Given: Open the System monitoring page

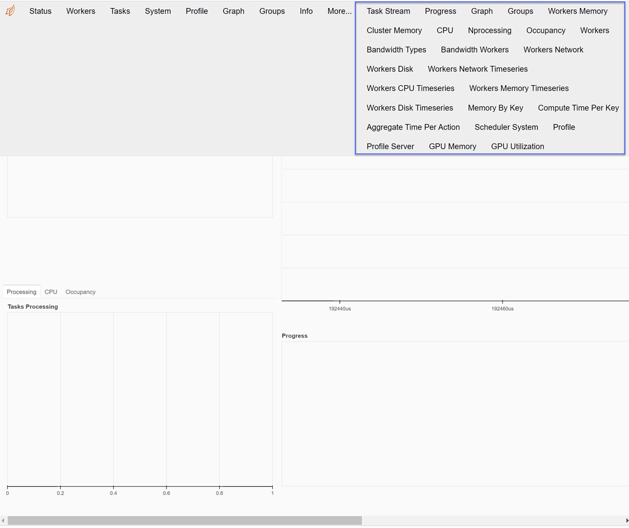Looking at the screenshot, I should click(x=158, y=10).
